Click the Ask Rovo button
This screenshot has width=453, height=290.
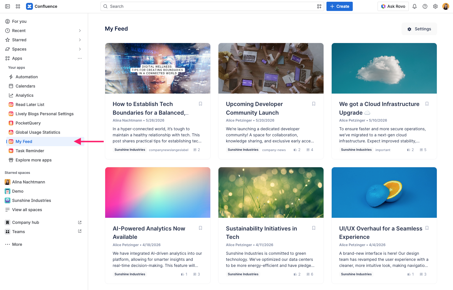click(x=393, y=6)
